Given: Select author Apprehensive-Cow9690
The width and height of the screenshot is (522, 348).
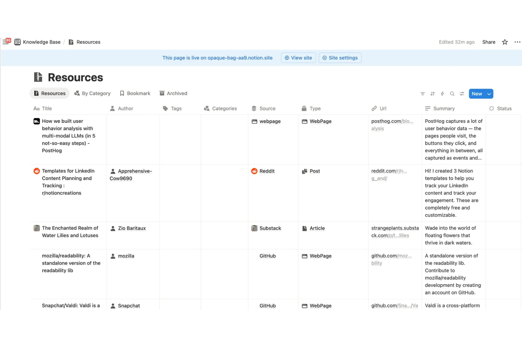Looking at the screenshot, I should [131, 175].
